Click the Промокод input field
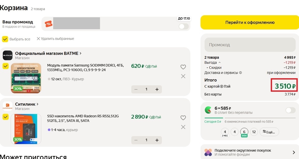Viewport: 299px width, 159px height. [x=250, y=45]
